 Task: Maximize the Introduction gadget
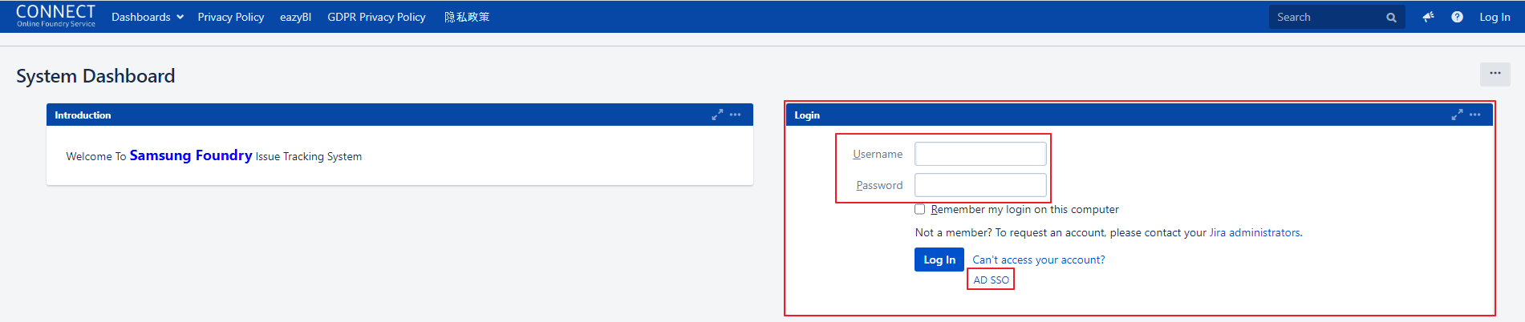pyautogui.click(x=717, y=115)
